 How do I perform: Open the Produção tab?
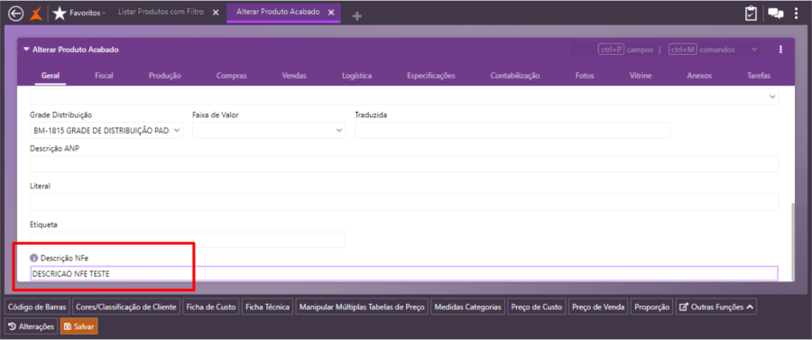pyautogui.click(x=165, y=76)
